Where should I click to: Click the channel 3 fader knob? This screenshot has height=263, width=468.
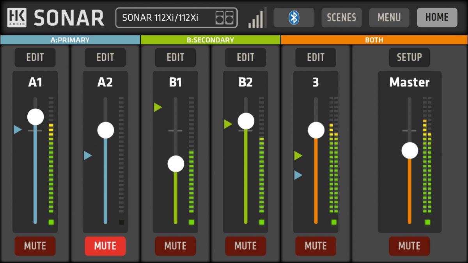coord(316,130)
